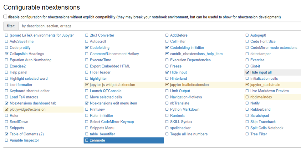Select the Toggle all line numbers link
The height and width of the screenshot is (150, 301).
pos(189,134)
